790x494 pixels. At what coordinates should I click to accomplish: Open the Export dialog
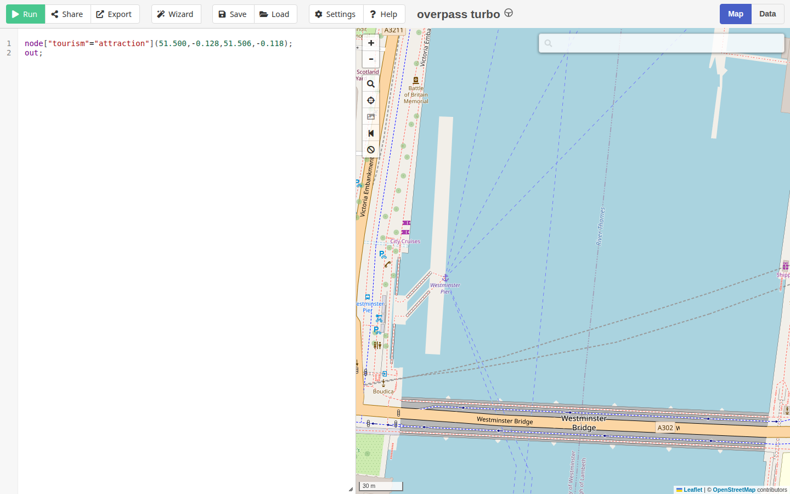[x=115, y=14]
